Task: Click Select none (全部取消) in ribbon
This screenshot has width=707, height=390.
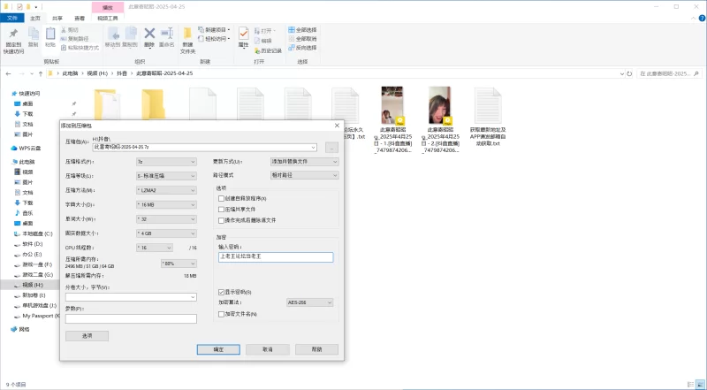Action: coord(302,39)
